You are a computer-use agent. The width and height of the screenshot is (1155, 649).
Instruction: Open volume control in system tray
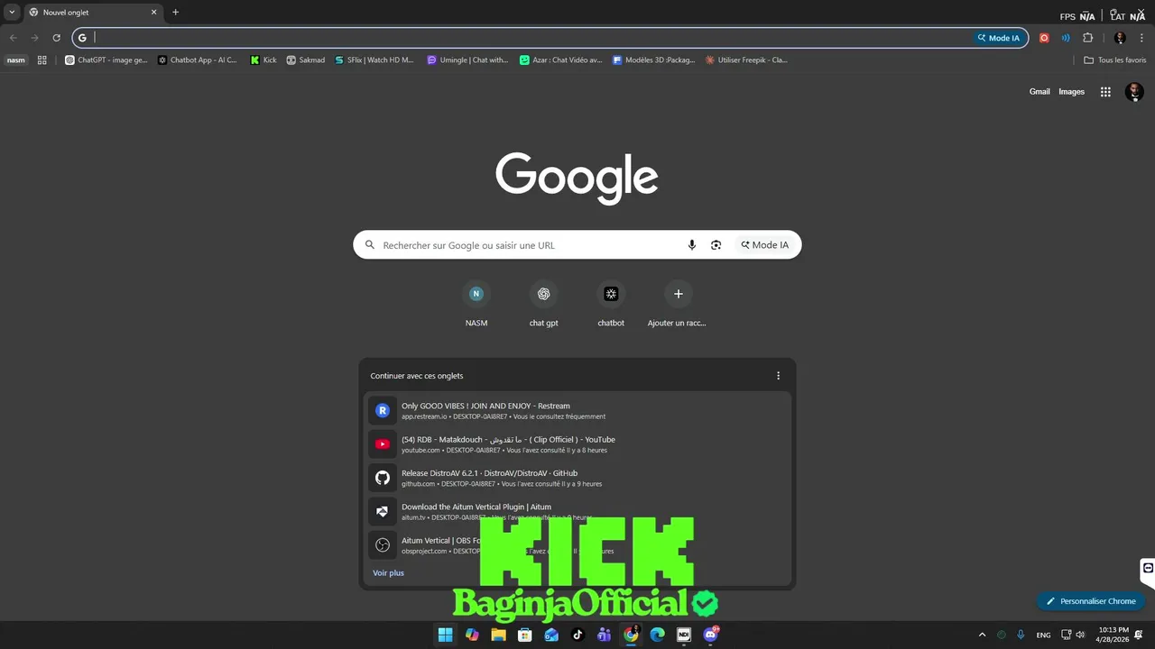tap(1080, 635)
